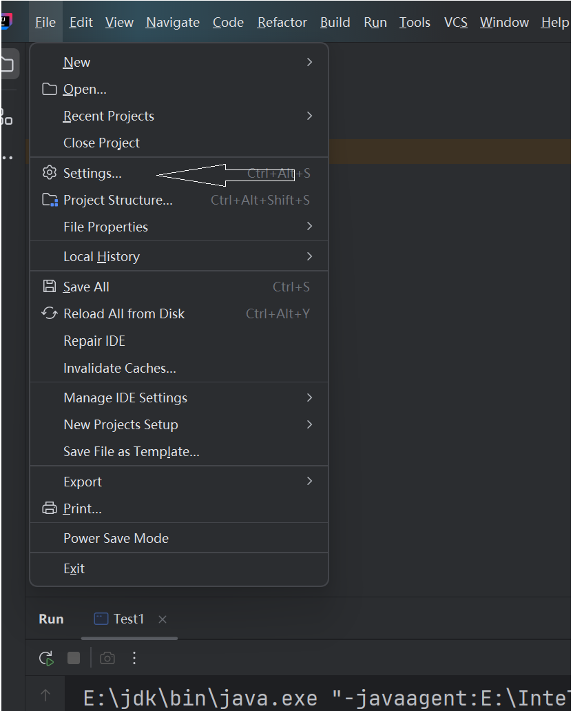
Task: Select Exit from File menu
Action: [x=179, y=568]
